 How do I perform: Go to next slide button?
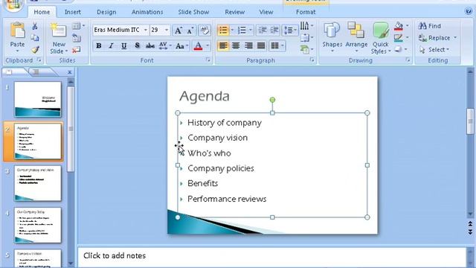(x=470, y=232)
